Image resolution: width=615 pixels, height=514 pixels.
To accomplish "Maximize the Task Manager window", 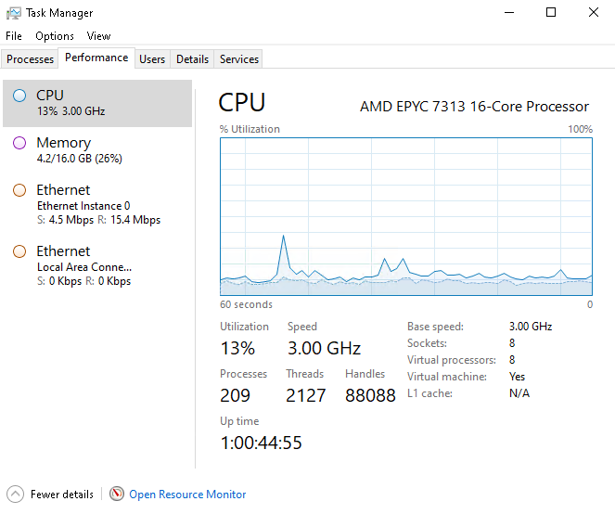I will (551, 13).
